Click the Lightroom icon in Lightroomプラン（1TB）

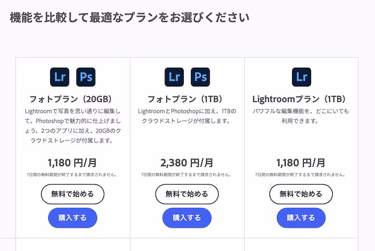pyautogui.click(x=301, y=77)
